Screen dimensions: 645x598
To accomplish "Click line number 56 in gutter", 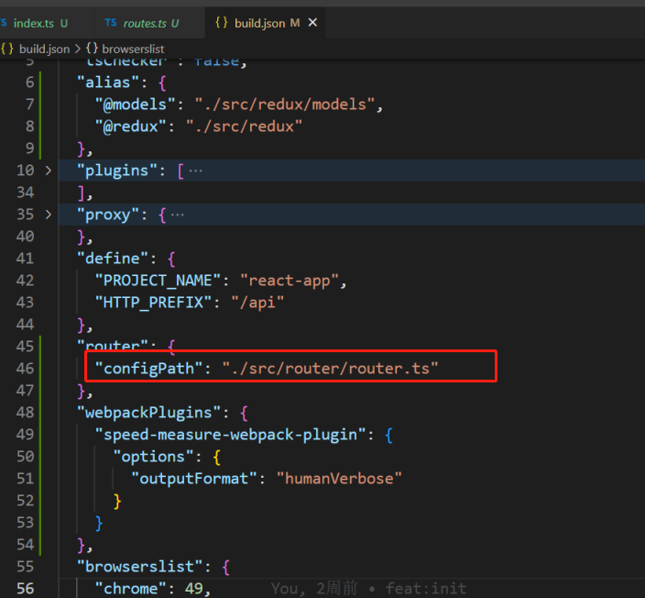I will coord(25,589).
